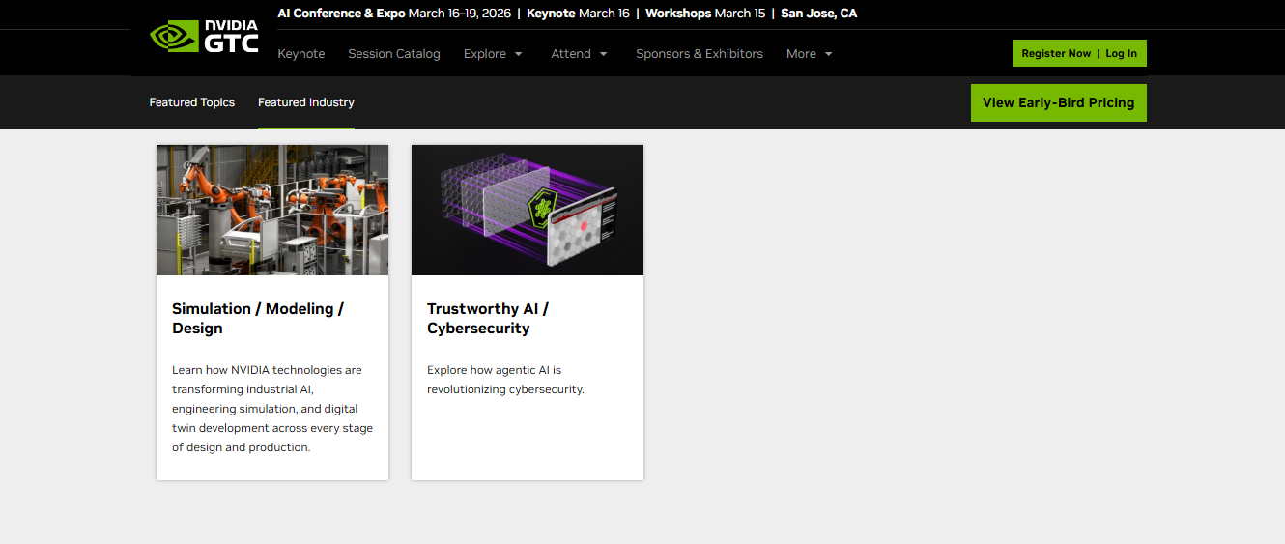Viewport: 1285px width, 544px height.
Task: Expand the Explore dropdown menu
Action: (493, 54)
